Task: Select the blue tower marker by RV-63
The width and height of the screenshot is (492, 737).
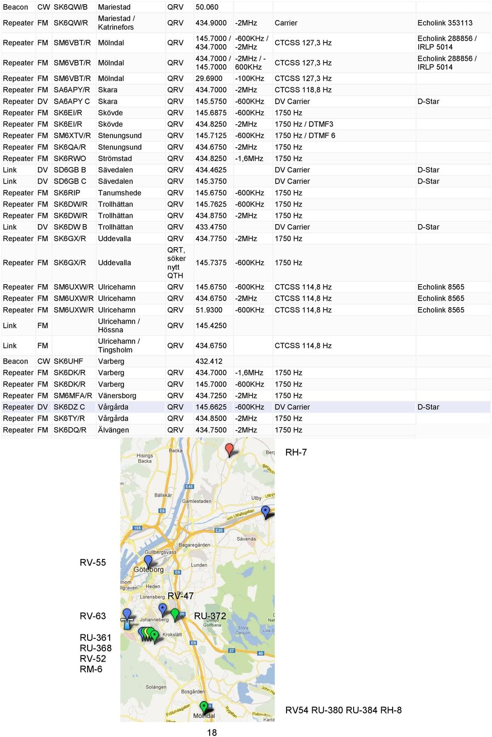Action: pos(127,619)
